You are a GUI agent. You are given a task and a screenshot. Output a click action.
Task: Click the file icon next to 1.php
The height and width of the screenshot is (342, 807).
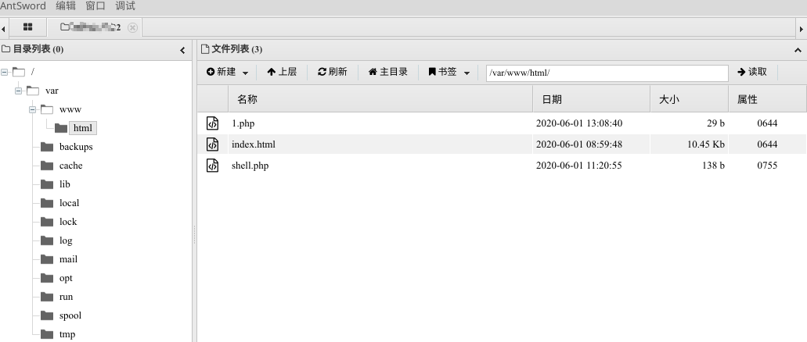click(x=212, y=123)
